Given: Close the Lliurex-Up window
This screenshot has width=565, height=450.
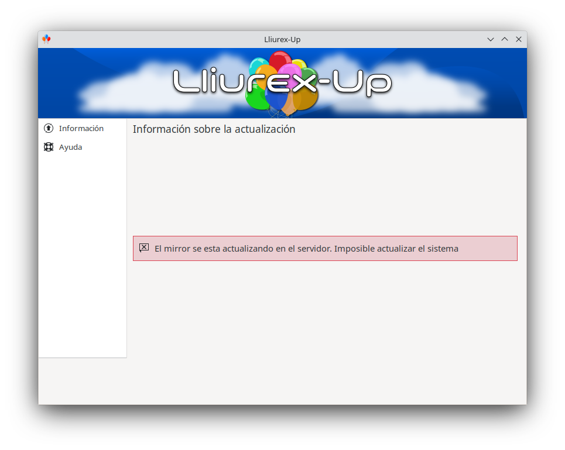Looking at the screenshot, I should tap(519, 39).
